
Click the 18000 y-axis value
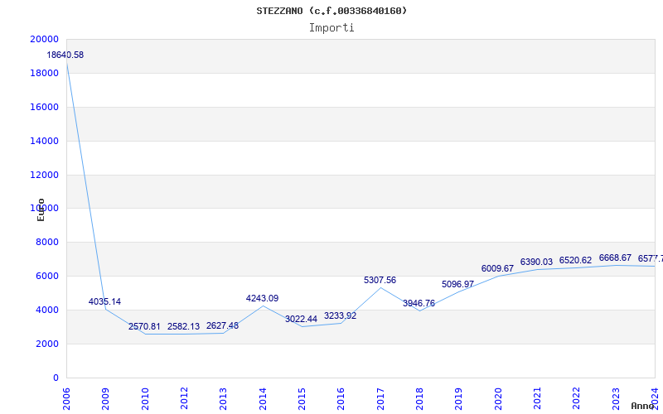[45, 73]
